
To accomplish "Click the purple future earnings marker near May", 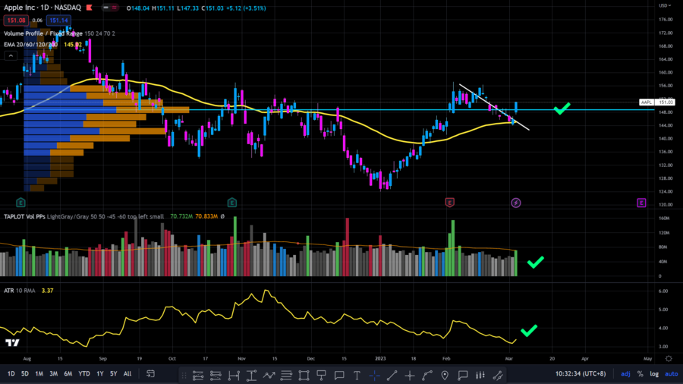I will click(x=641, y=203).
